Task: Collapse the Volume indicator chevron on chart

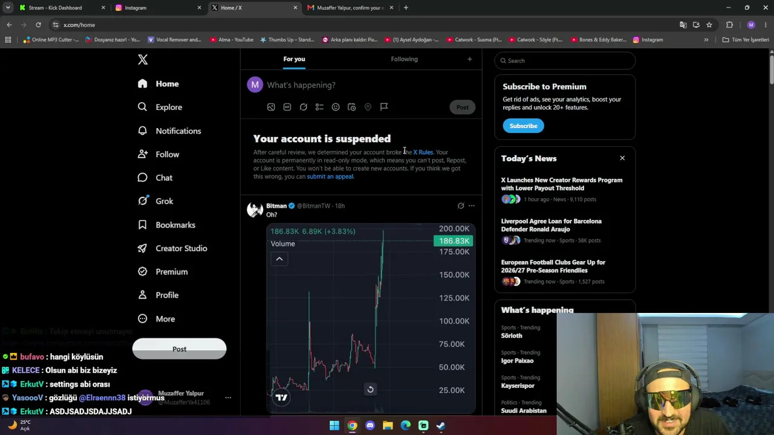Action: point(279,259)
